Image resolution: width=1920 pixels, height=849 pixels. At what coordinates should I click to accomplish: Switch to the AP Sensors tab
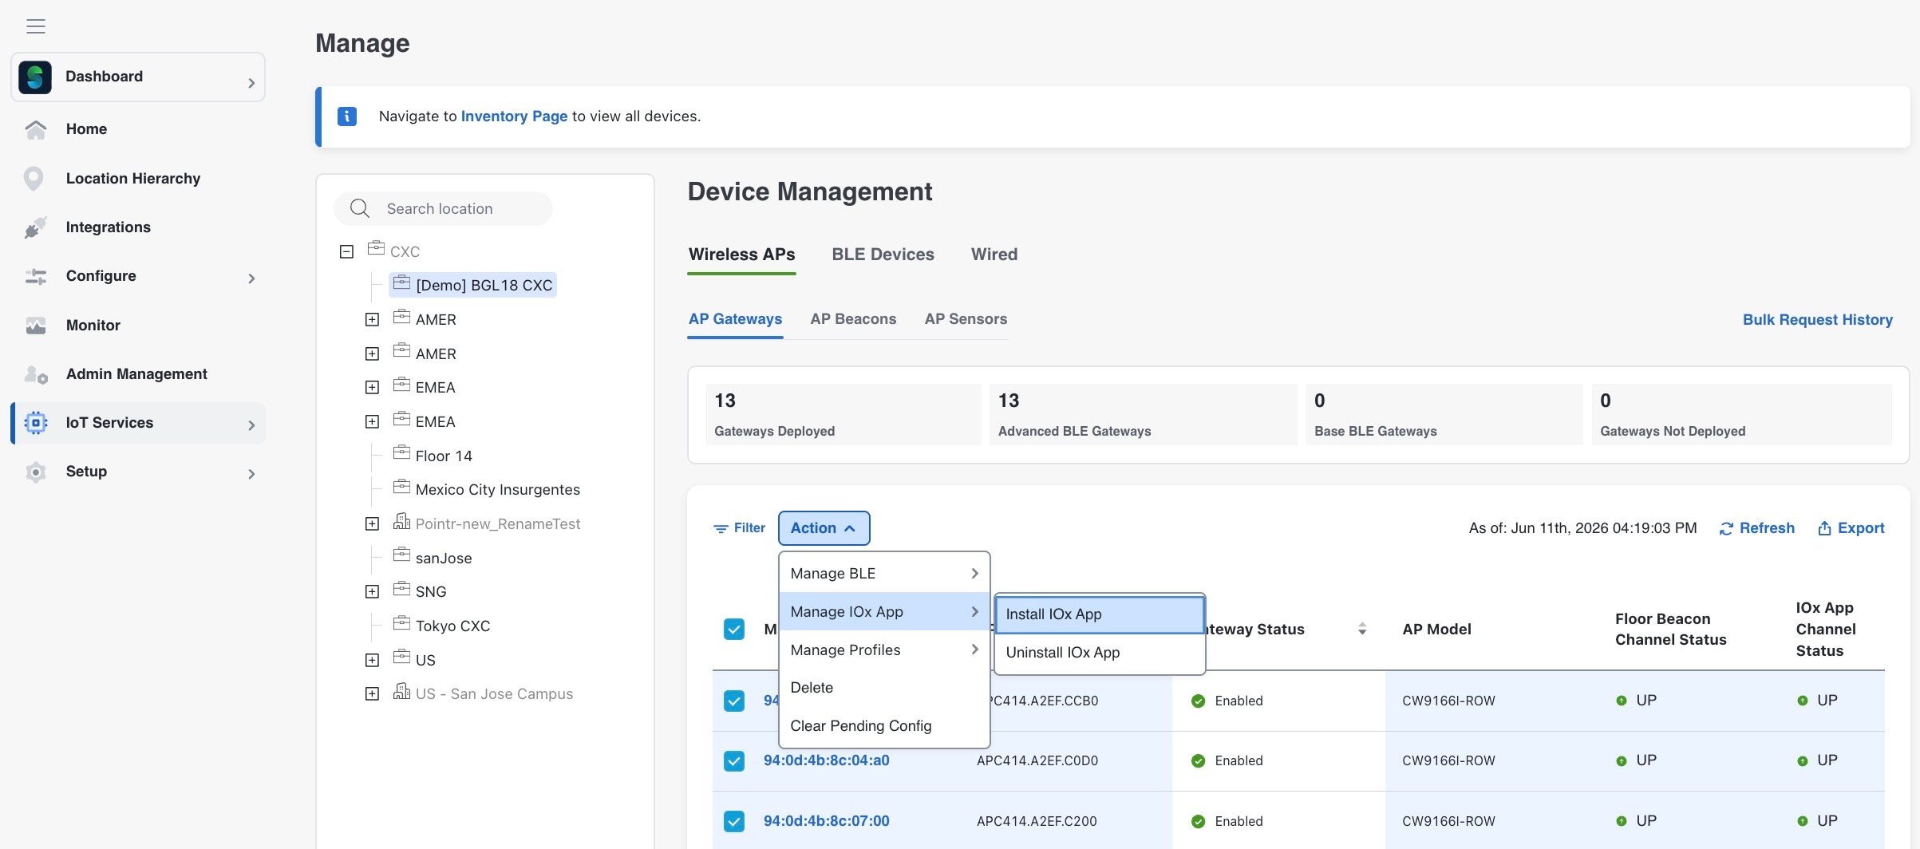pyautogui.click(x=966, y=319)
